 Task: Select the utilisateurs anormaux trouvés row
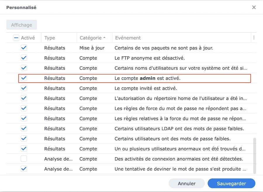(x=180, y=149)
